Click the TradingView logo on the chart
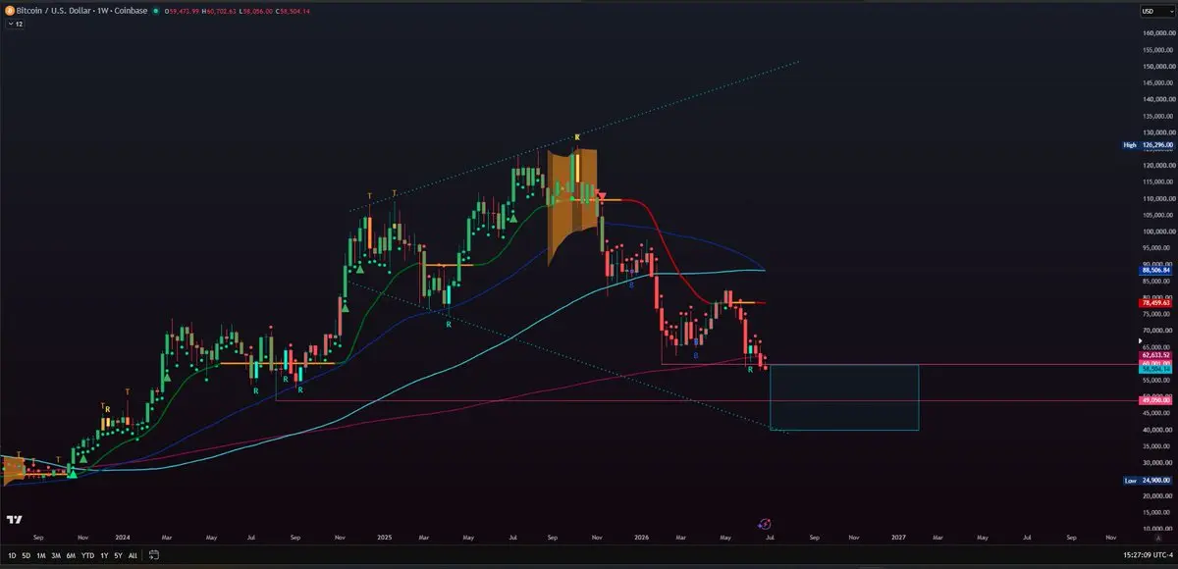 15,520
